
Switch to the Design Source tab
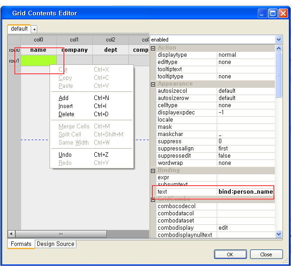click(55, 244)
